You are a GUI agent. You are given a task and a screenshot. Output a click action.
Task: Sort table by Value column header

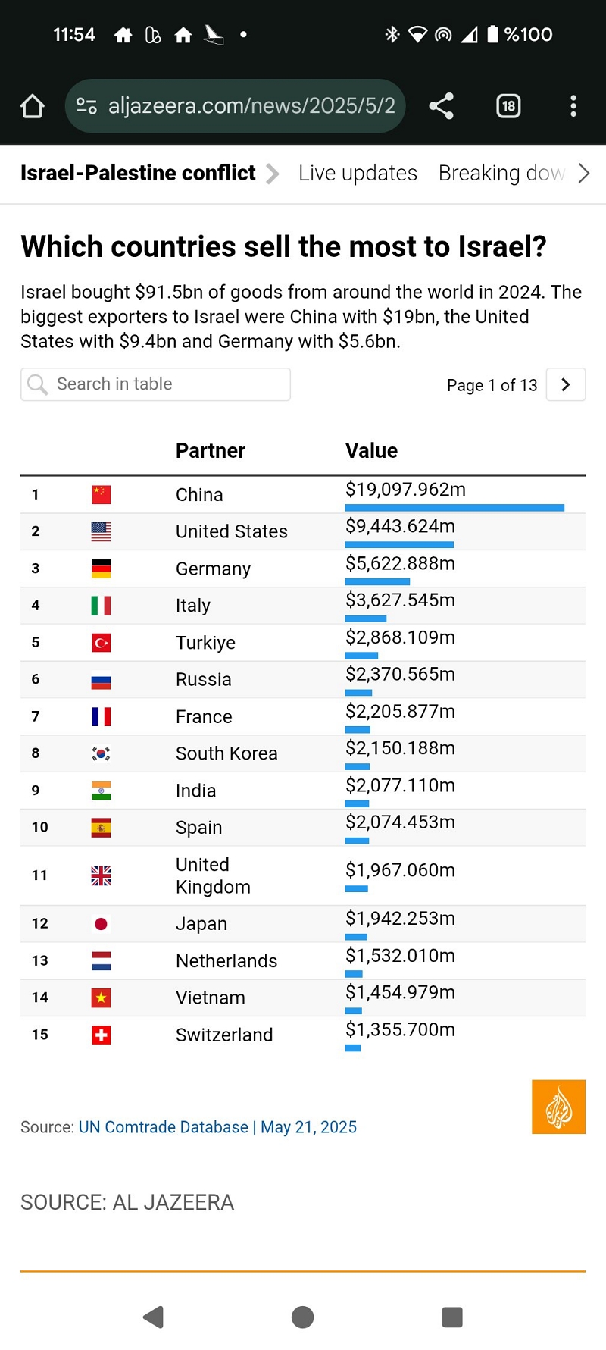(371, 451)
